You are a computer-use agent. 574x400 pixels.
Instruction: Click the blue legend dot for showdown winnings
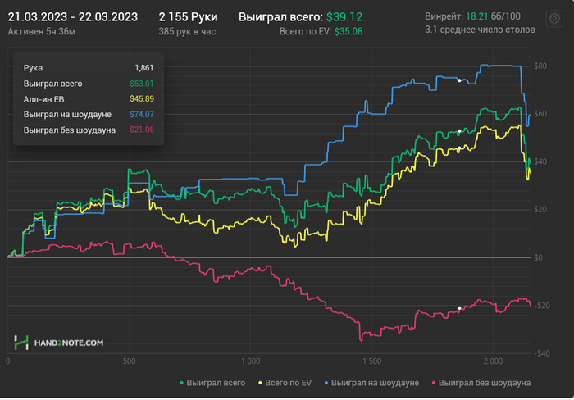point(326,383)
